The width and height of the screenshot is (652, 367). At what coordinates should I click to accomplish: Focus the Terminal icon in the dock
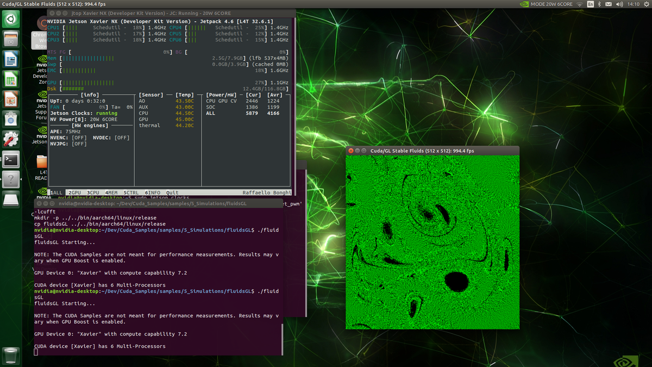click(12, 159)
